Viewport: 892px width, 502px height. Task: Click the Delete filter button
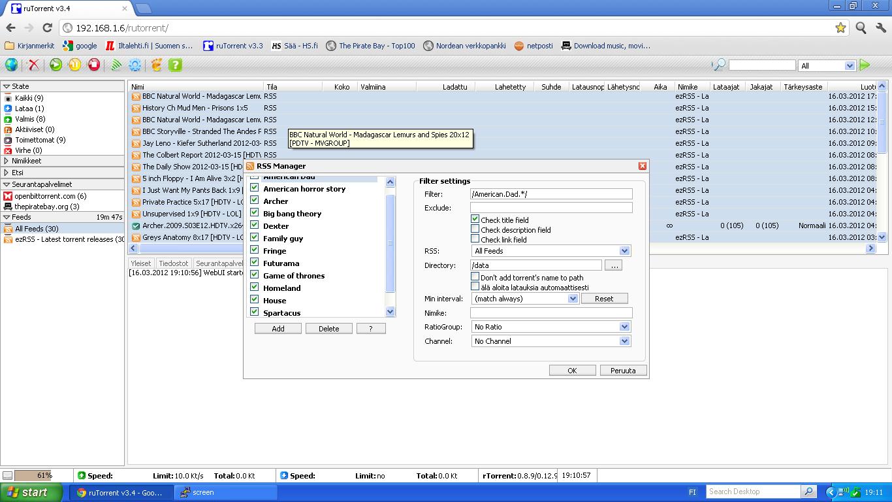pos(328,329)
